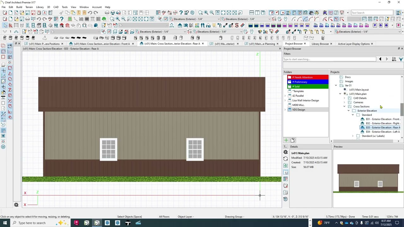Switch to the Library Browser tab

[320, 44]
